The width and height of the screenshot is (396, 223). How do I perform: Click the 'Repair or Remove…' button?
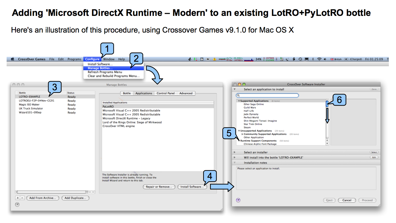159,187
